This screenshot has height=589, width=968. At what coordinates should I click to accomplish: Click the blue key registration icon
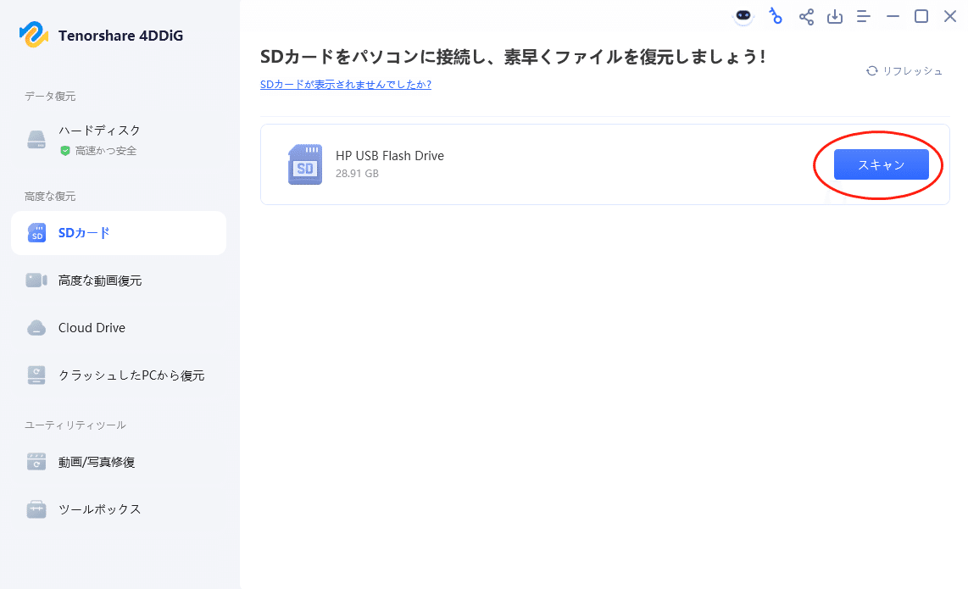776,16
